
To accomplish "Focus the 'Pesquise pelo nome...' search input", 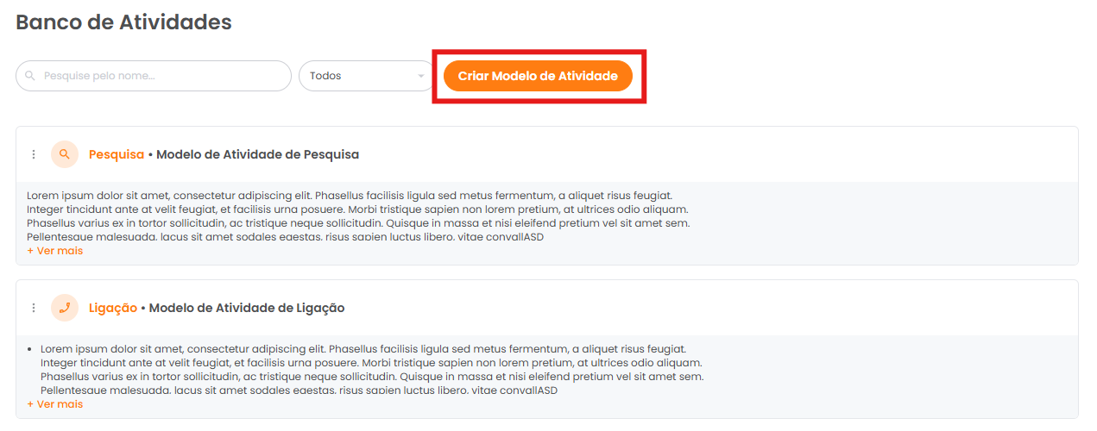I will (154, 76).
